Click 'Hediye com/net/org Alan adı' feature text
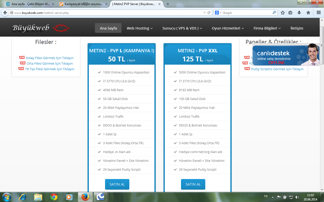Viewport: 324px width, 202px height. pos(200,152)
